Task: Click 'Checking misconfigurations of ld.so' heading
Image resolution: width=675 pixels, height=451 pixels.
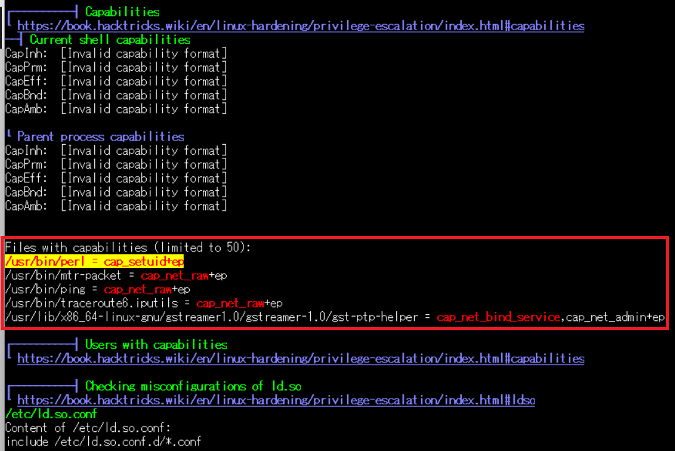Action: pos(192,386)
